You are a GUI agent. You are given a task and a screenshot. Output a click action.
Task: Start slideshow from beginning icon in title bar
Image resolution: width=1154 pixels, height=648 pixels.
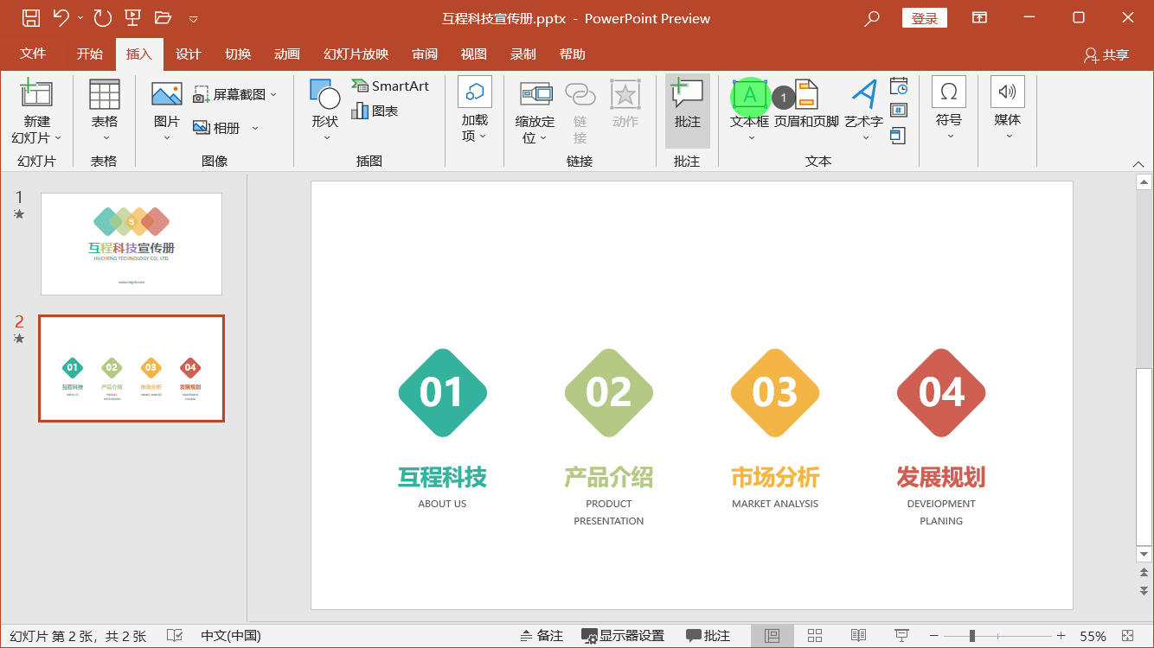[x=132, y=17]
